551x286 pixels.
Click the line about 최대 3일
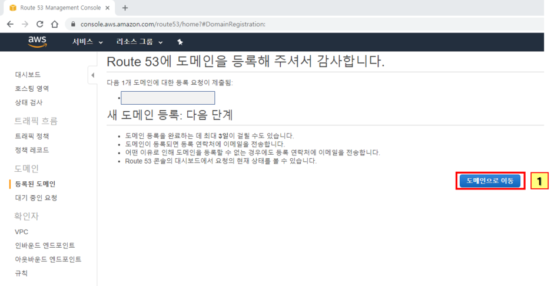pos(210,136)
